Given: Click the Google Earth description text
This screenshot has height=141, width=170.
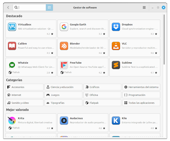Looking at the screenshot, I should (88, 29).
